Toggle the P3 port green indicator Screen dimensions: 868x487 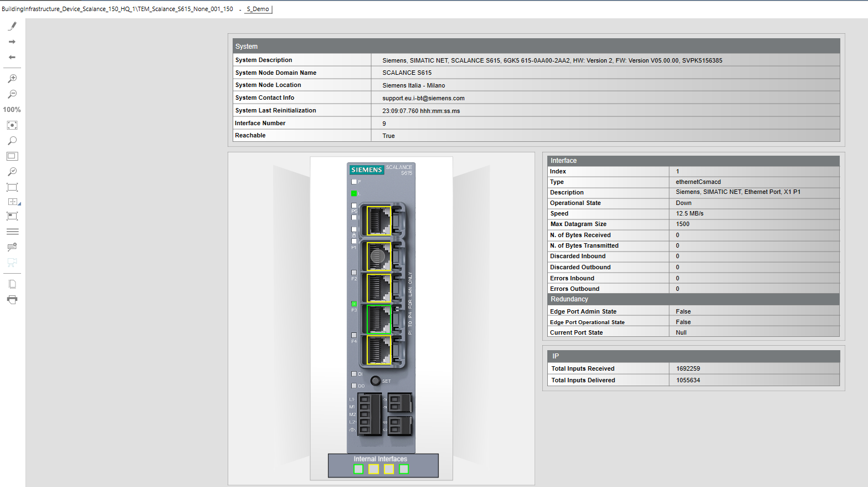click(355, 304)
